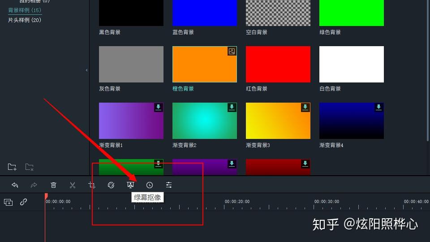The height and width of the screenshot is (242, 430).
Task: Click image icon on orange background thumbnail
Action: pyautogui.click(x=232, y=51)
